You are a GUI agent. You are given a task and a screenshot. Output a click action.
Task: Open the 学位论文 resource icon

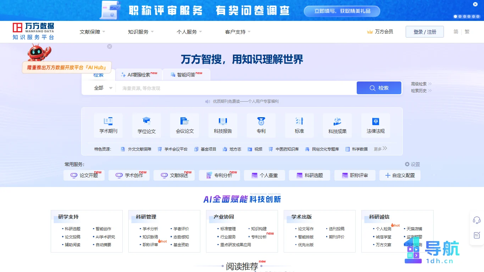pos(146,125)
